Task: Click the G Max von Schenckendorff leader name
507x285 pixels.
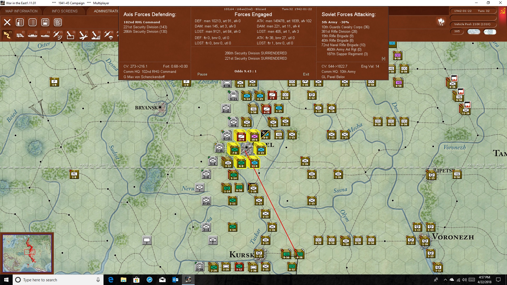Action: tap(144, 77)
